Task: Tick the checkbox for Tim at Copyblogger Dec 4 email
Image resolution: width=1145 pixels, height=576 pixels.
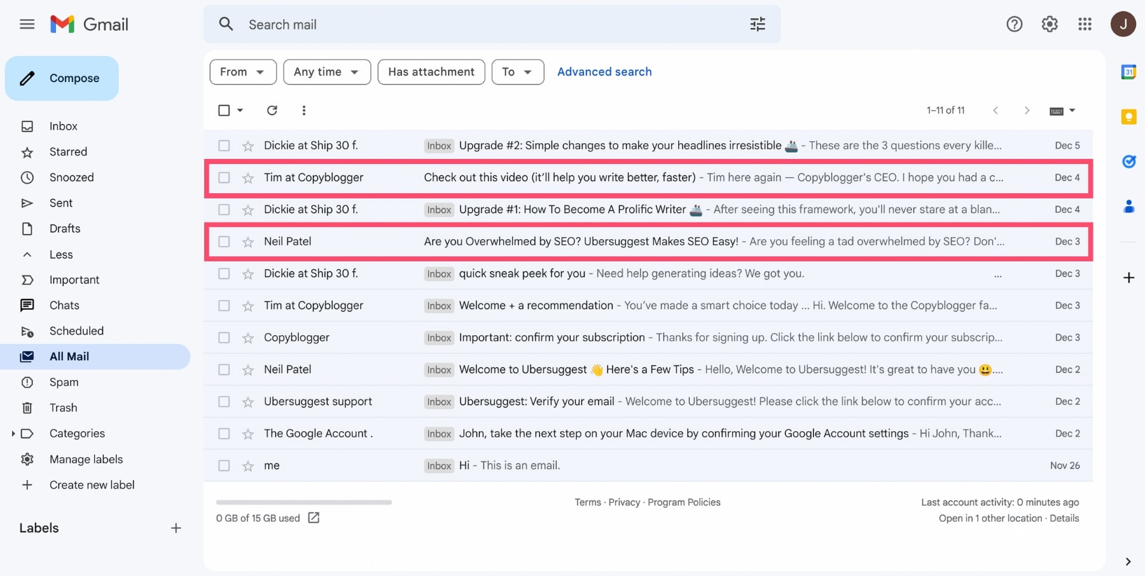Action: click(224, 178)
